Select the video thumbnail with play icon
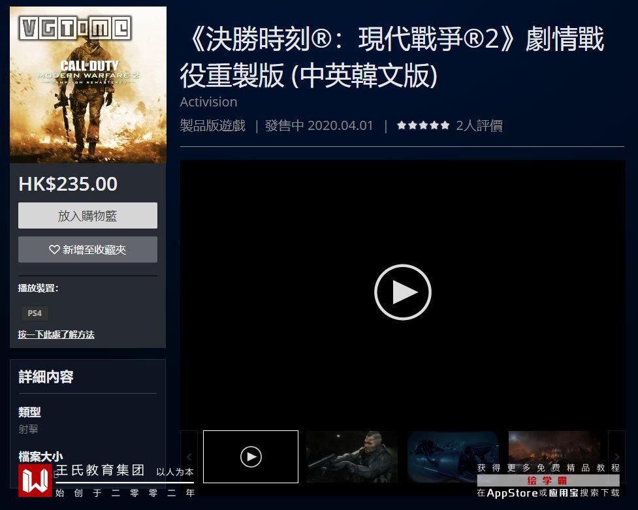638x510 pixels. [x=251, y=456]
